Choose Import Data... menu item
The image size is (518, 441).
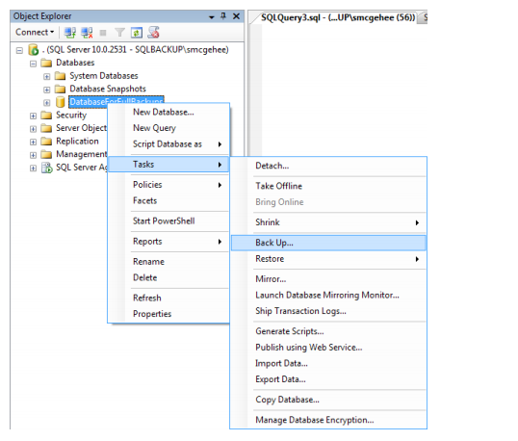pos(328,363)
